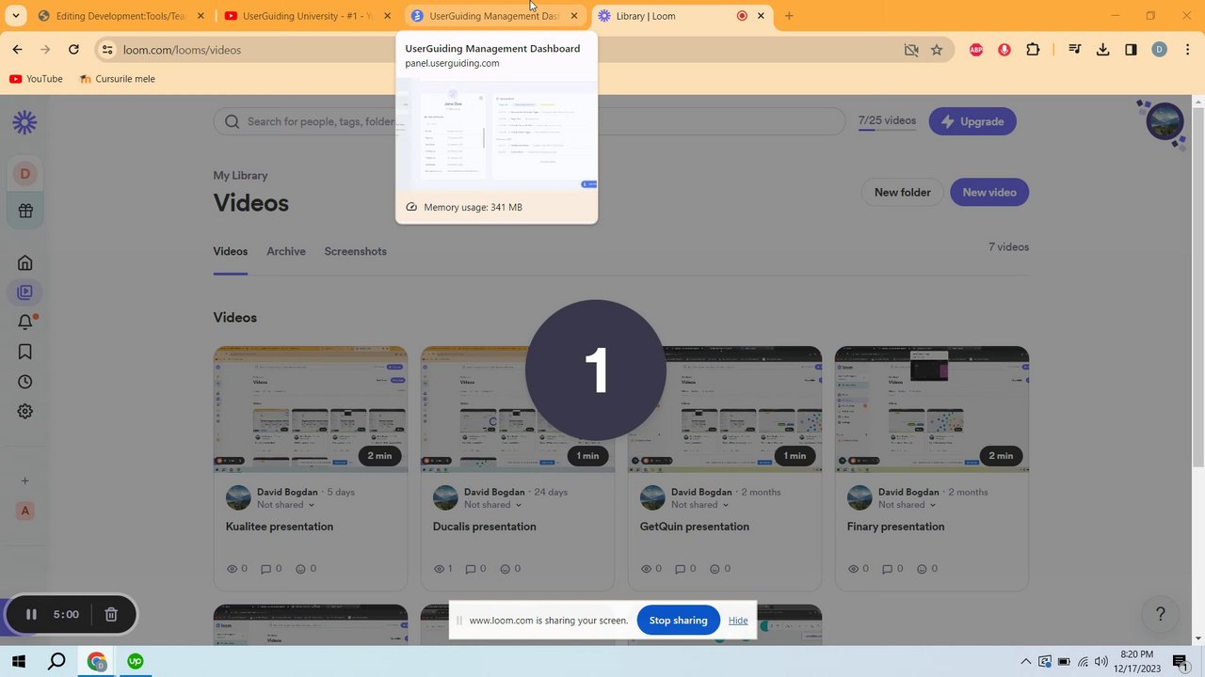This screenshot has height=677, width=1205.
Task: Open the Windows notification center icon
Action: (1180, 662)
